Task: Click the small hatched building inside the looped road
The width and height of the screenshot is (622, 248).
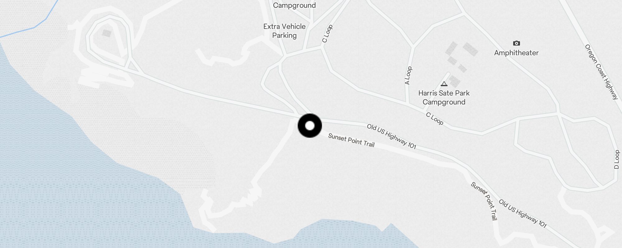Action: pos(107,33)
